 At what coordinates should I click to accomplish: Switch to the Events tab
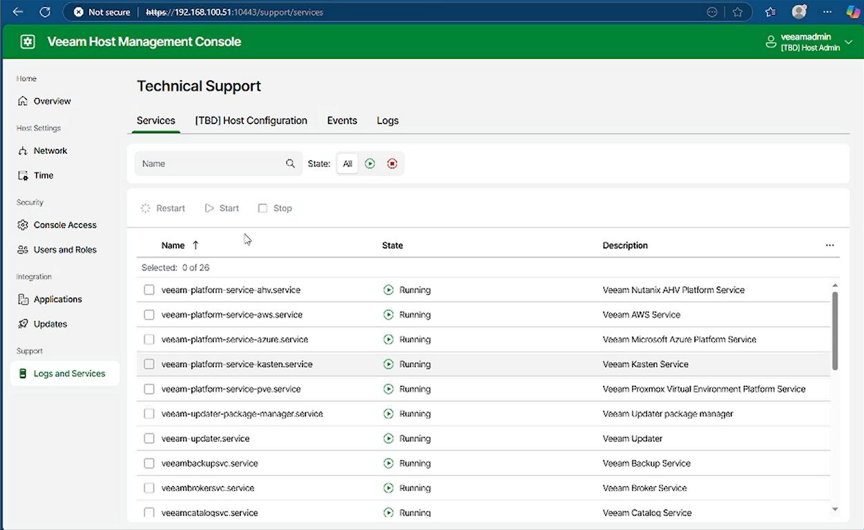(342, 121)
